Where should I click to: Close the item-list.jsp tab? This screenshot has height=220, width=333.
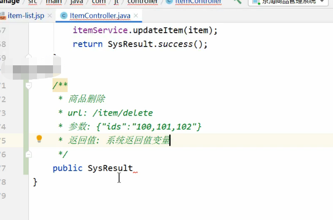click(x=50, y=16)
